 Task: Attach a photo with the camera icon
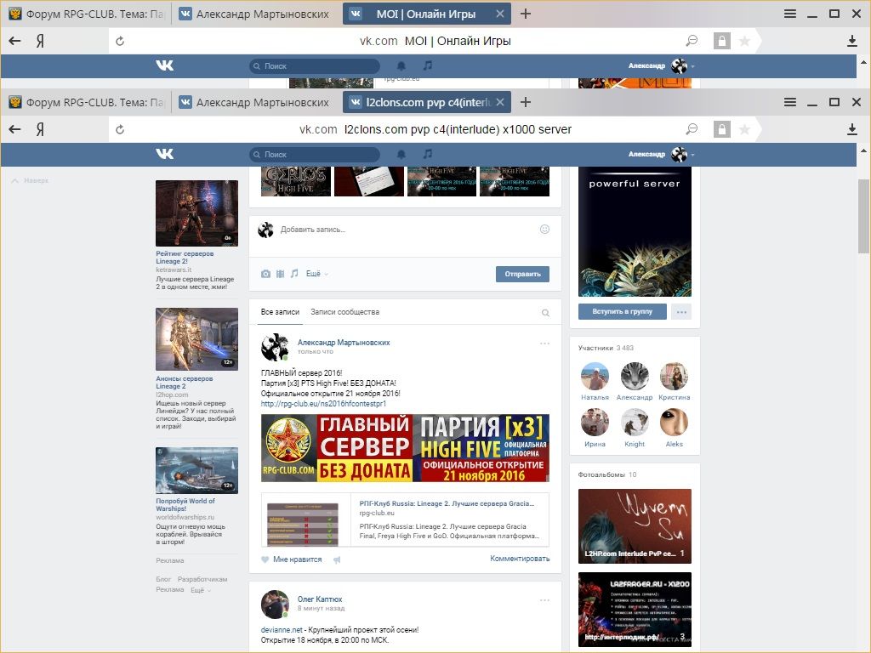click(x=265, y=274)
